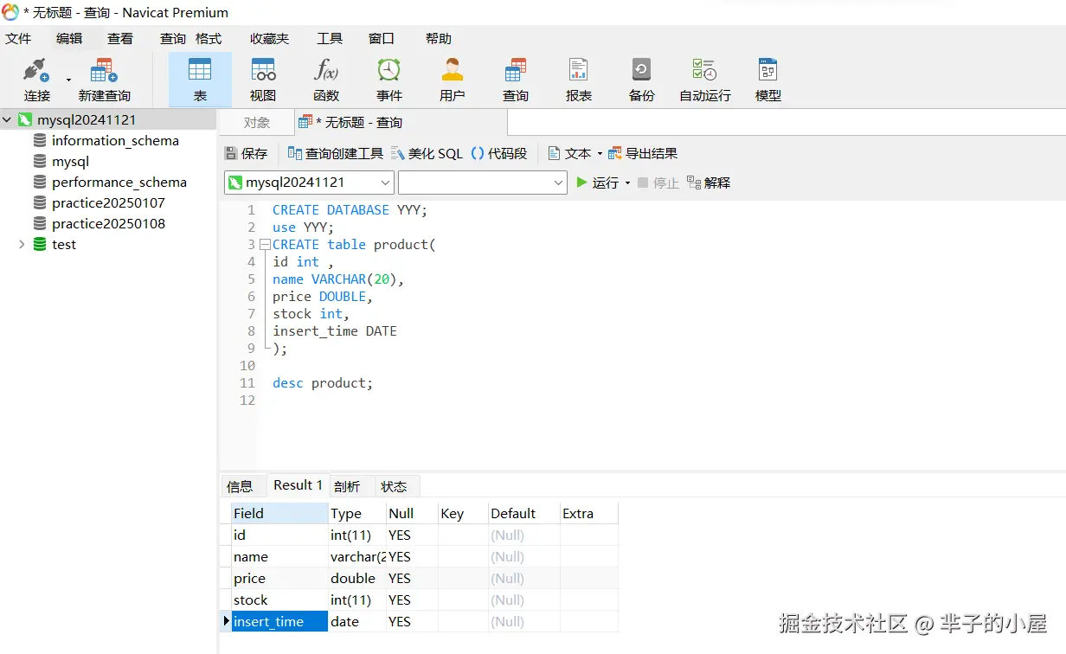
Task: Open the Event (事件) toolbar icon
Action: click(x=389, y=80)
